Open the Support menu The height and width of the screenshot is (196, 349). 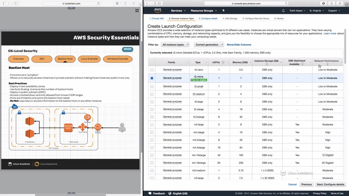(x=334, y=11)
